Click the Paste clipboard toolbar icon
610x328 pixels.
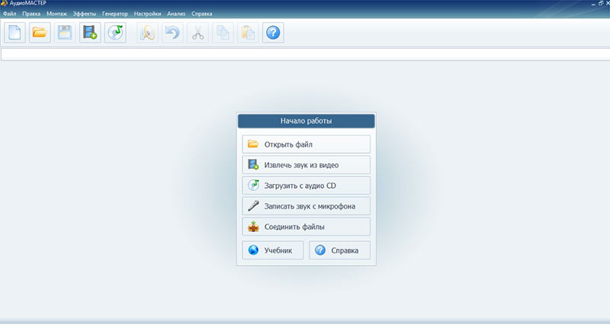pyautogui.click(x=248, y=33)
